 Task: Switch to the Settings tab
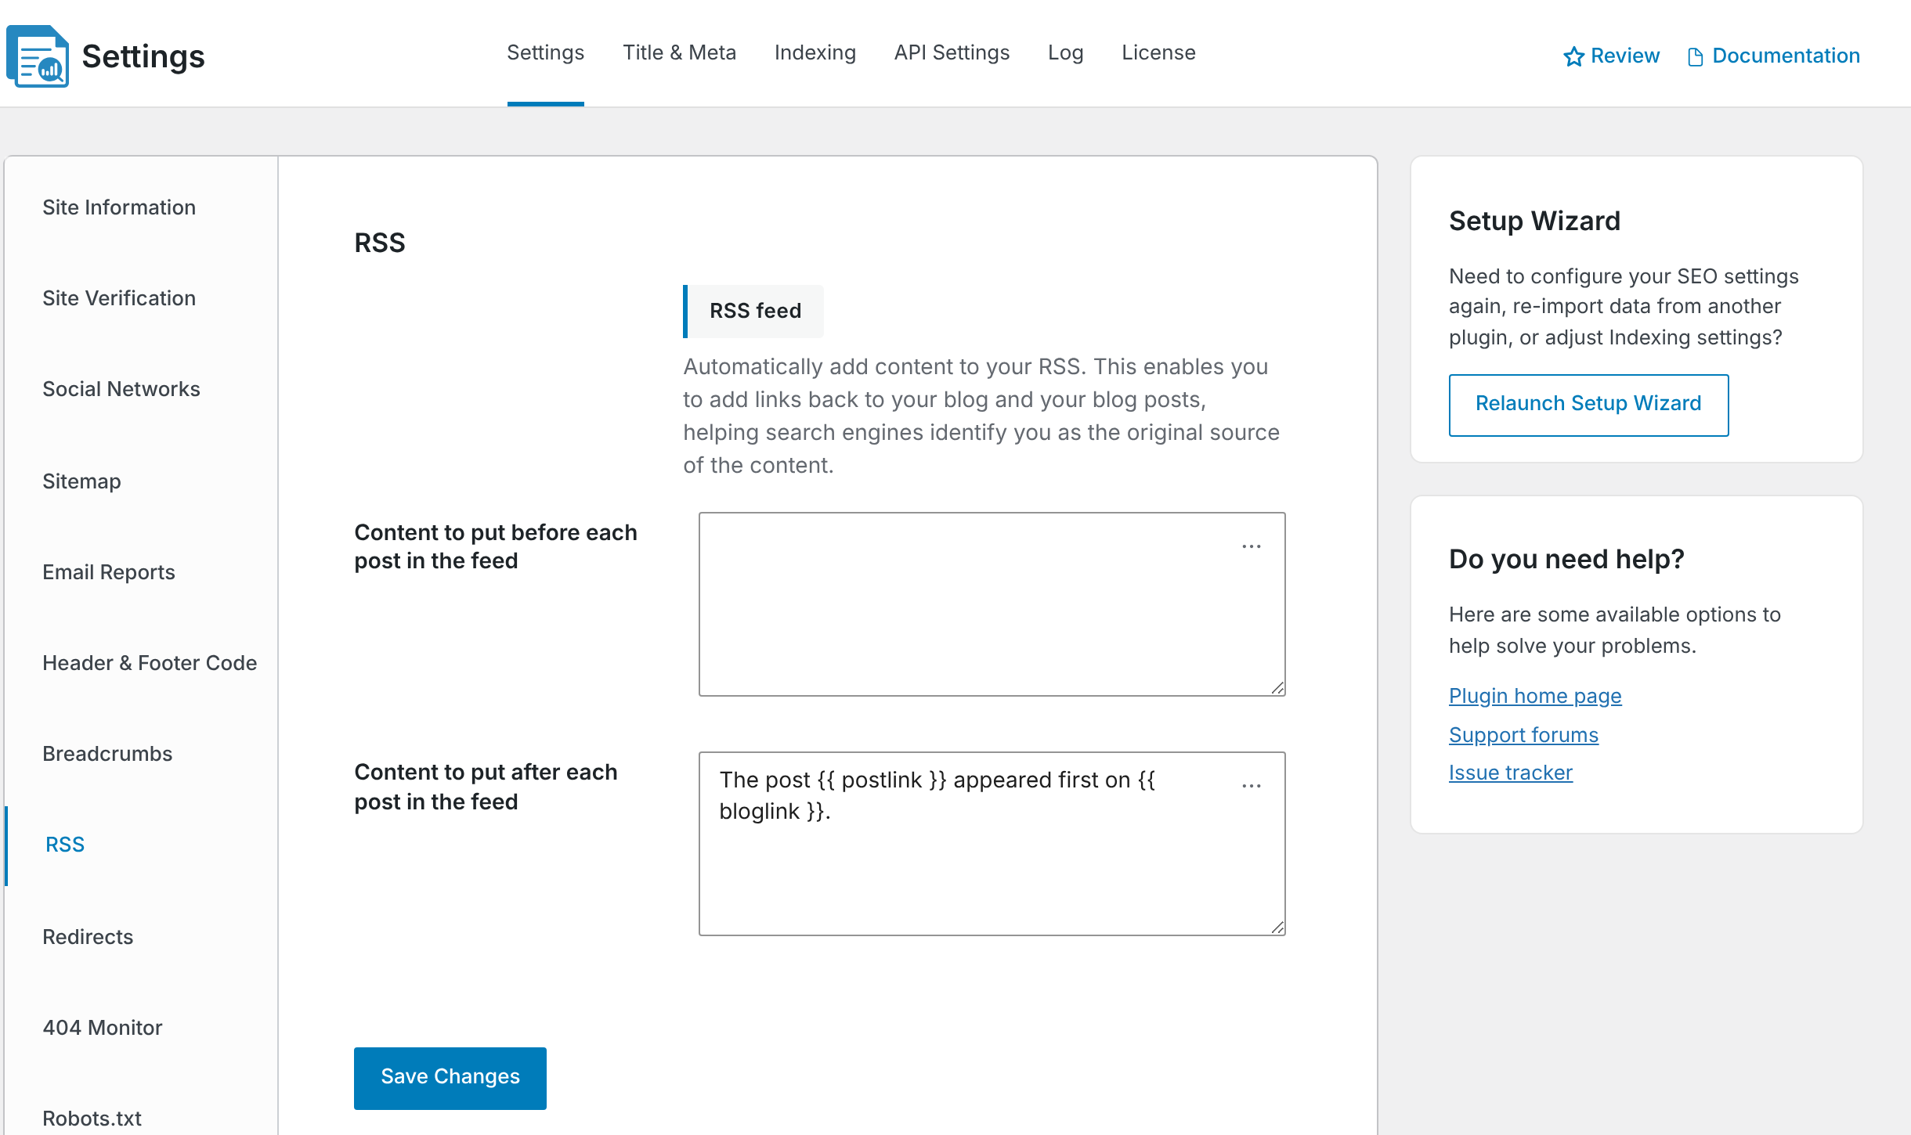click(x=546, y=52)
